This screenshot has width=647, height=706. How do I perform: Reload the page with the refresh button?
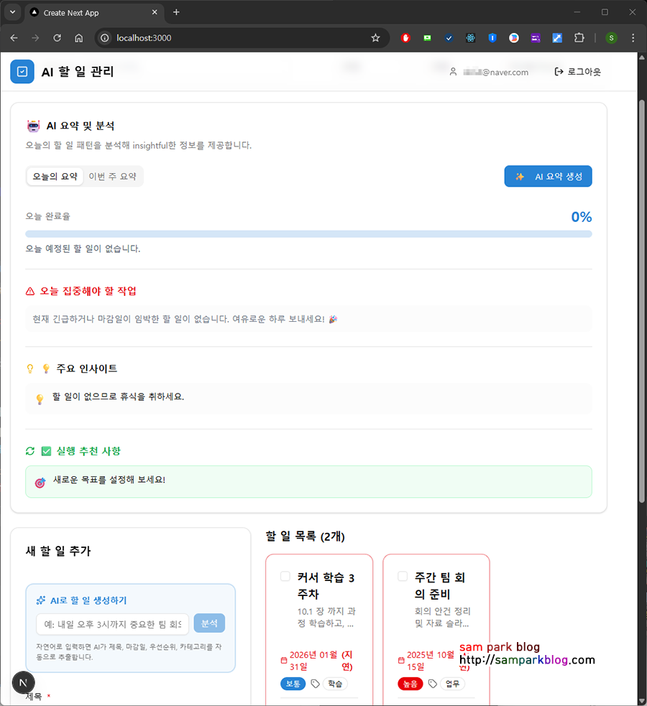point(58,38)
